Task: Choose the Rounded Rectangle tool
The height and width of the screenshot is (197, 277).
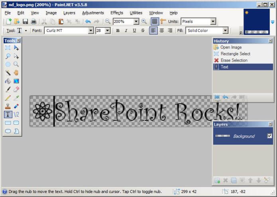Action: tap(16, 123)
